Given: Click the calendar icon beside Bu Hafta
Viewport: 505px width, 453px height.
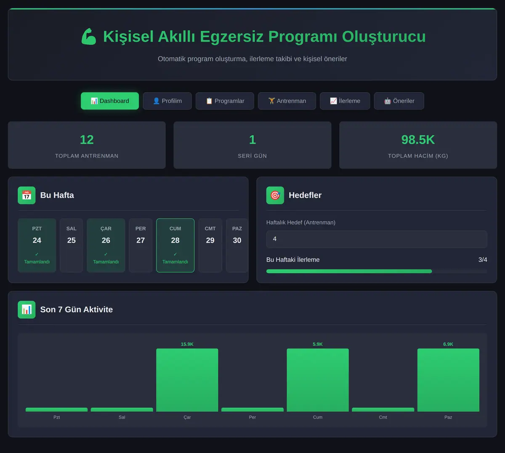Looking at the screenshot, I should point(27,195).
